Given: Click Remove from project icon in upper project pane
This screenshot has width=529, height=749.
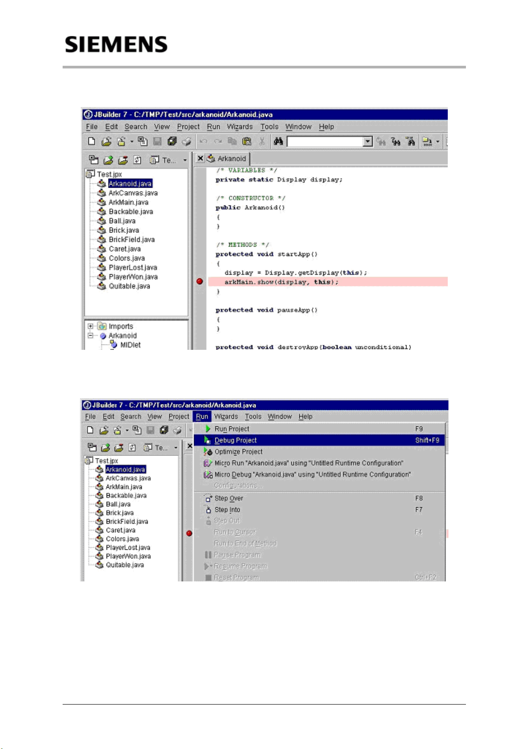Looking at the screenshot, I should click(123, 160).
